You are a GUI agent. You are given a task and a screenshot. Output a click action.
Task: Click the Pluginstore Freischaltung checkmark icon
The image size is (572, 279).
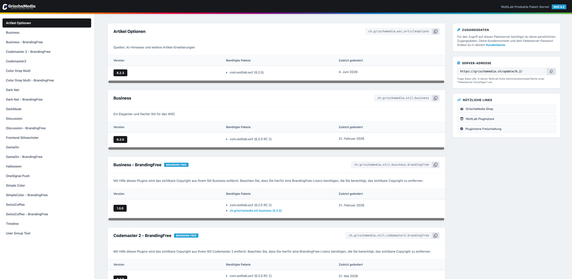tap(462, 129)
